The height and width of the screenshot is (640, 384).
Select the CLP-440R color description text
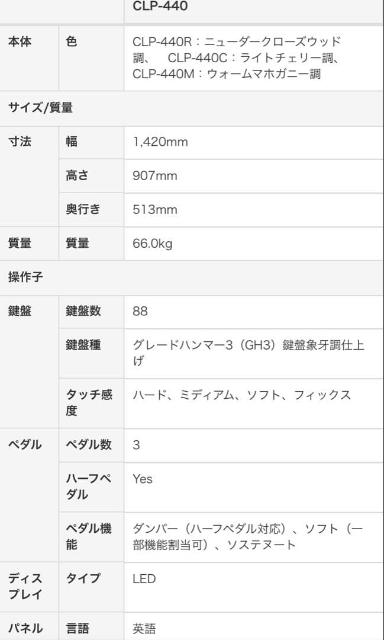point(237,58)
